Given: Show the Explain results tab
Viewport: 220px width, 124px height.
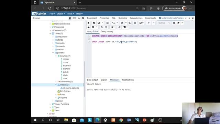Looking at the screenshot, I should 104,80.
